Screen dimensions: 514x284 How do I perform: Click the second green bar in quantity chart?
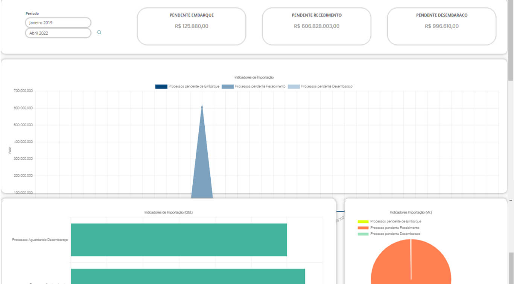pyautogui.click(x=188, y=276)
